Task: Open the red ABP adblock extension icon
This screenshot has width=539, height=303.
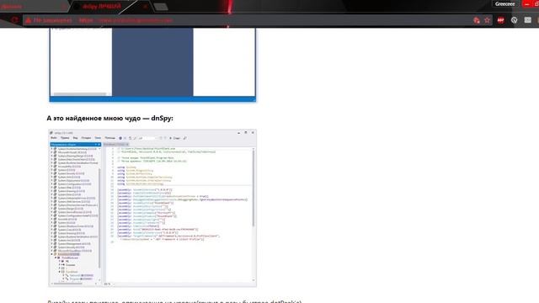Action: pyautogui.click(x=500, y=20)
